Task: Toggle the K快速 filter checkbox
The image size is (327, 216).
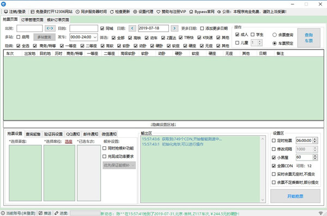Action: pyautogui.click(x=199, y=38)
